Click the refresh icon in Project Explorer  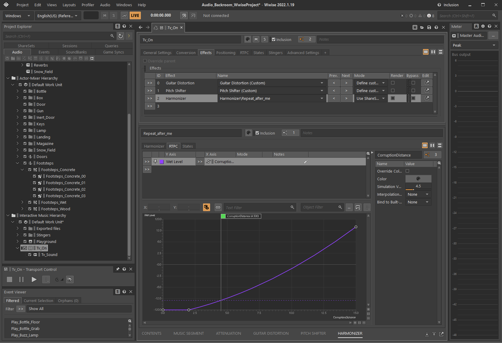(x=120, y=36)
